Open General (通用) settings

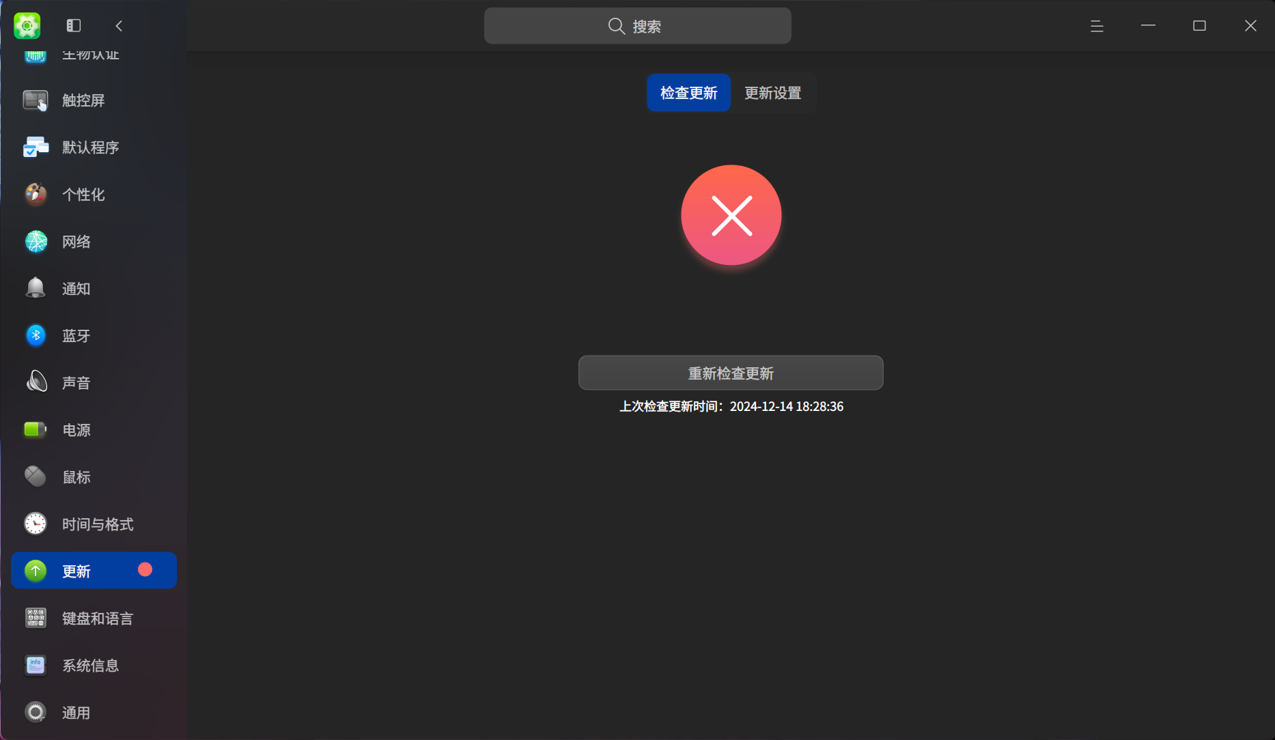75,712
